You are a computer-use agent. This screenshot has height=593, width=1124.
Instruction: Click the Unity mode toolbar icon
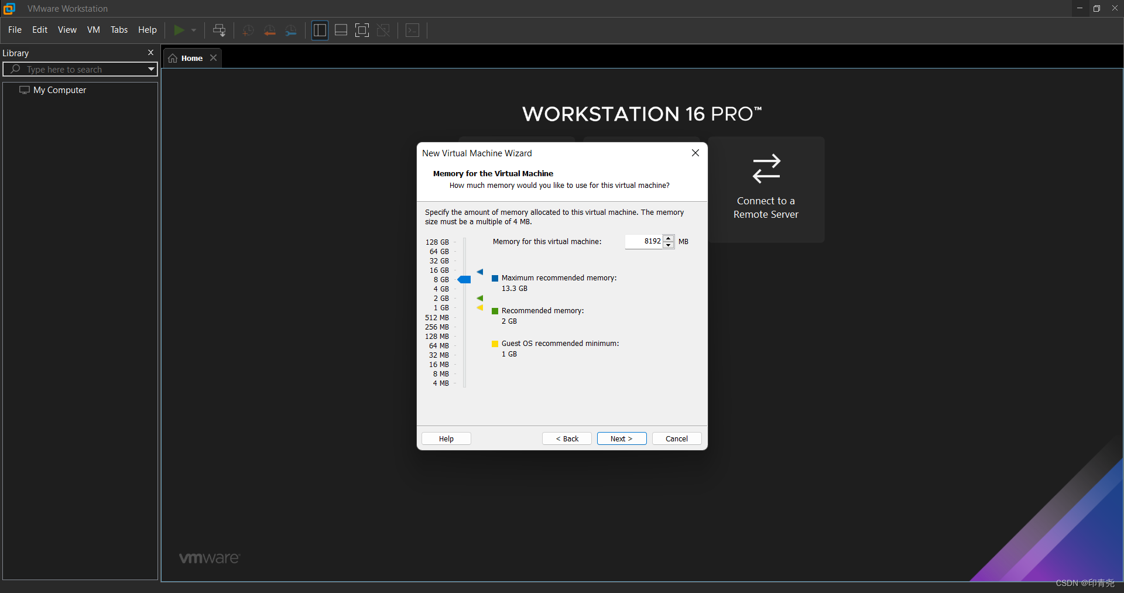pos(383,30)
